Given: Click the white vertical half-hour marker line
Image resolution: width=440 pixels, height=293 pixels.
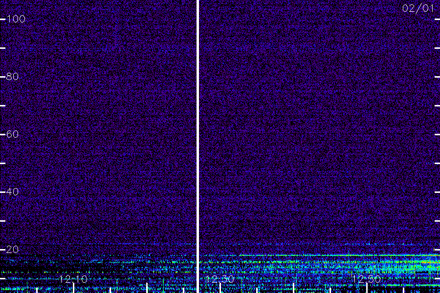Looking at the screenshot, I should coord(198,146).
